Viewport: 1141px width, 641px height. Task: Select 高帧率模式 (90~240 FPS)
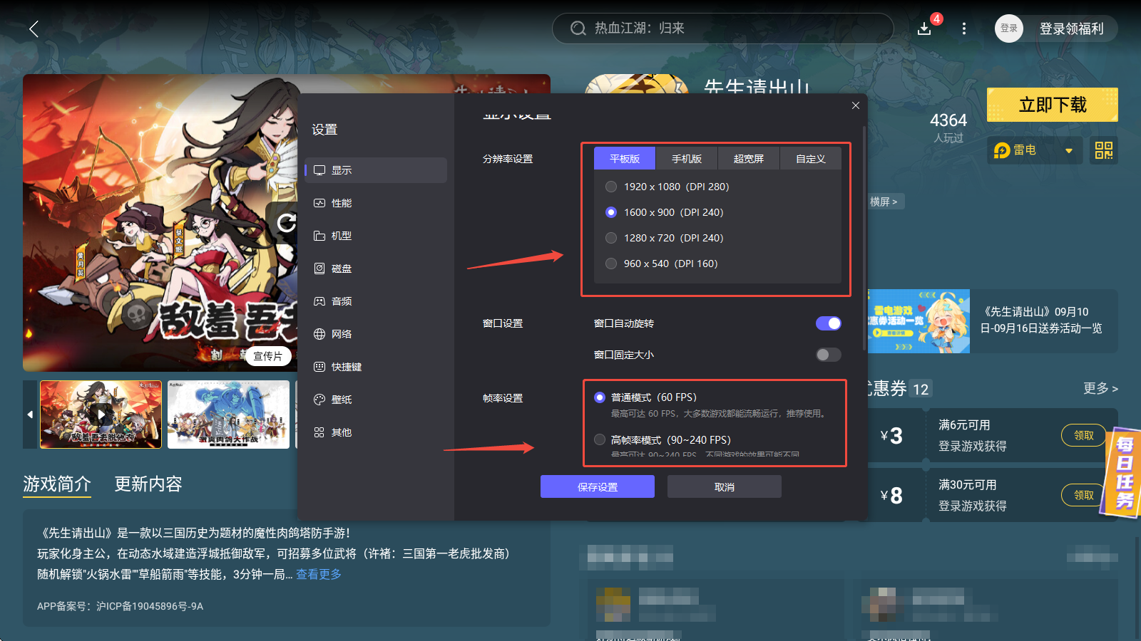click(600, 440)
